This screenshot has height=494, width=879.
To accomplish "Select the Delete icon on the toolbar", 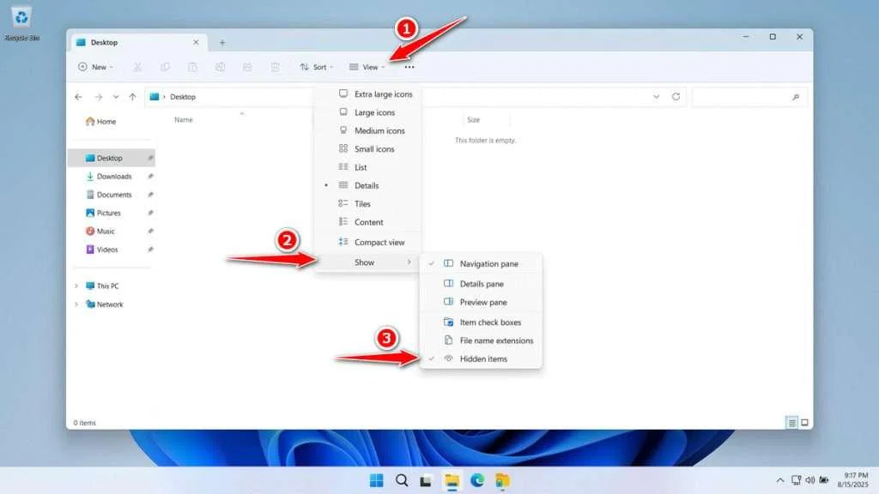I will [274, 67].
